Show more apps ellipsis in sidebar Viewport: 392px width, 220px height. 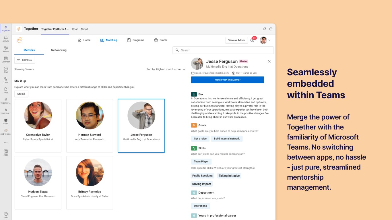pos(6,142)
